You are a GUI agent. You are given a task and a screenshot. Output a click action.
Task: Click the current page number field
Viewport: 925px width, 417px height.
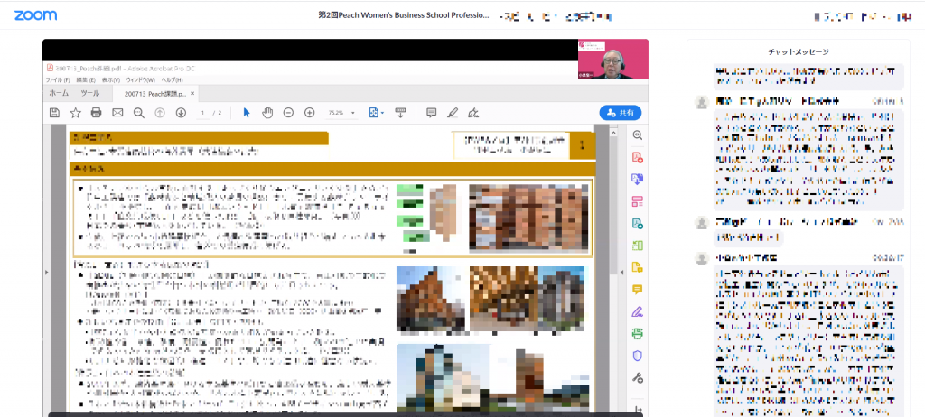202,113
